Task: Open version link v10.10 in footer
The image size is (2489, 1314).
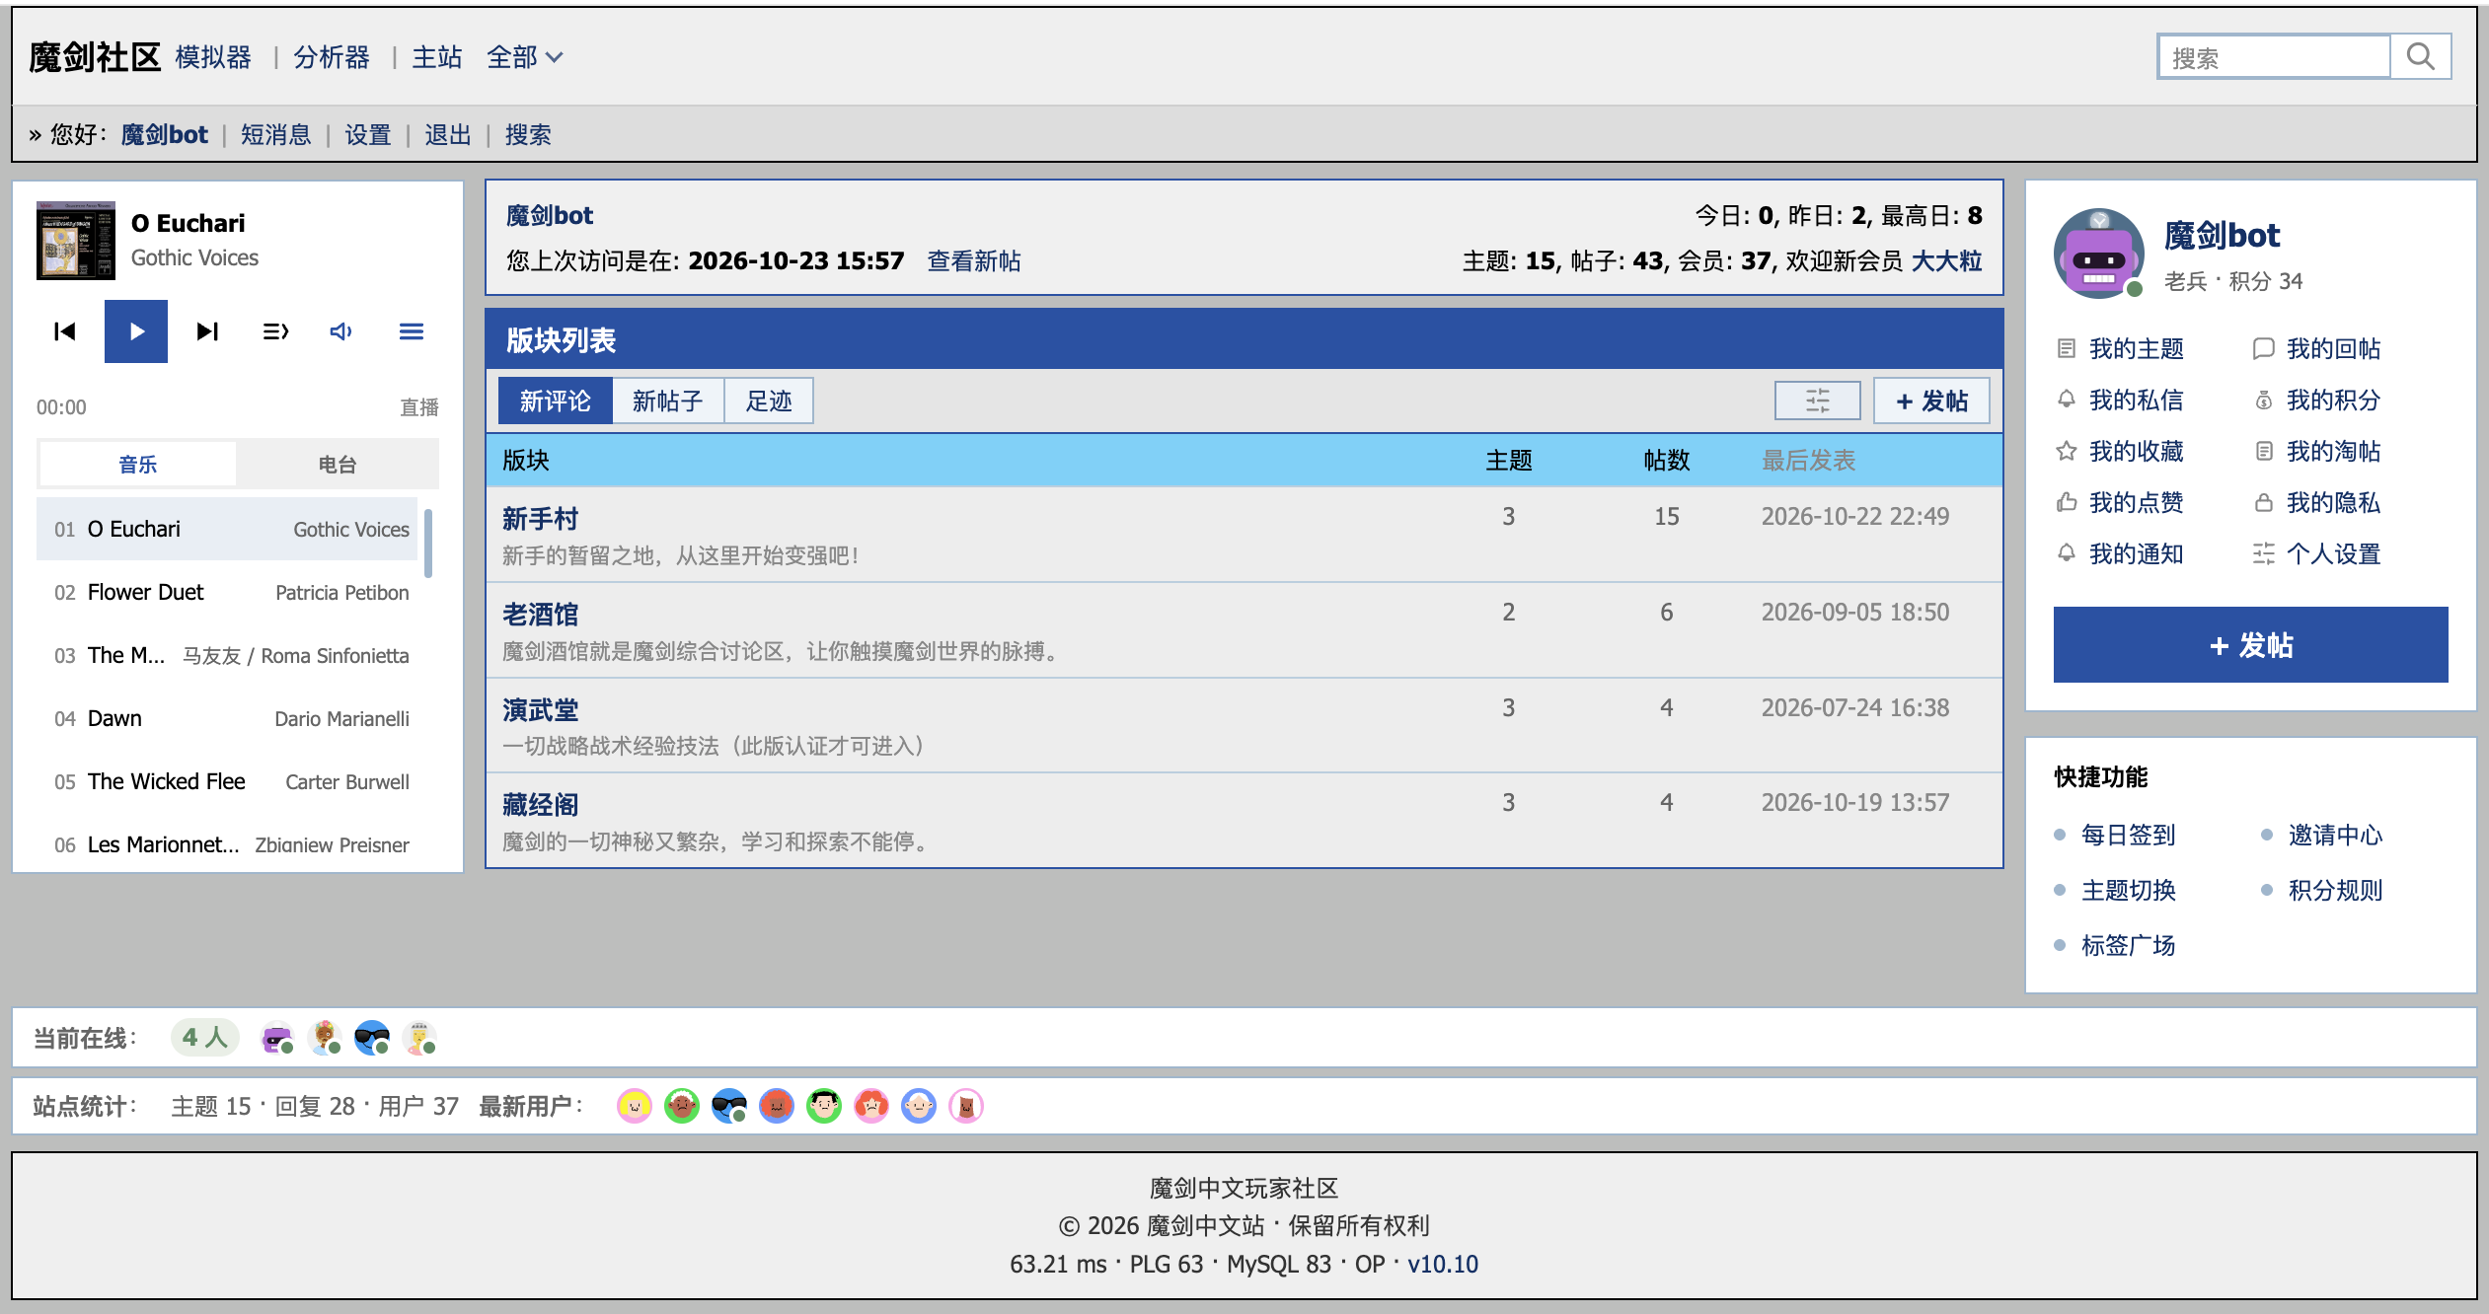Action: 1443,1264
